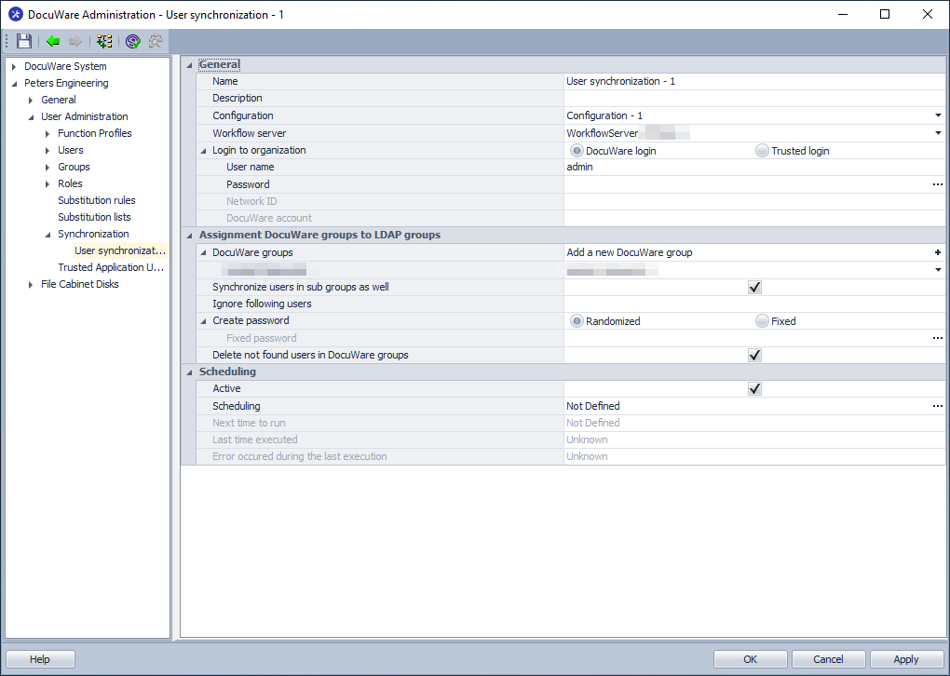Click the expand tree nodes toolbar icon

(x=104, y=41)
